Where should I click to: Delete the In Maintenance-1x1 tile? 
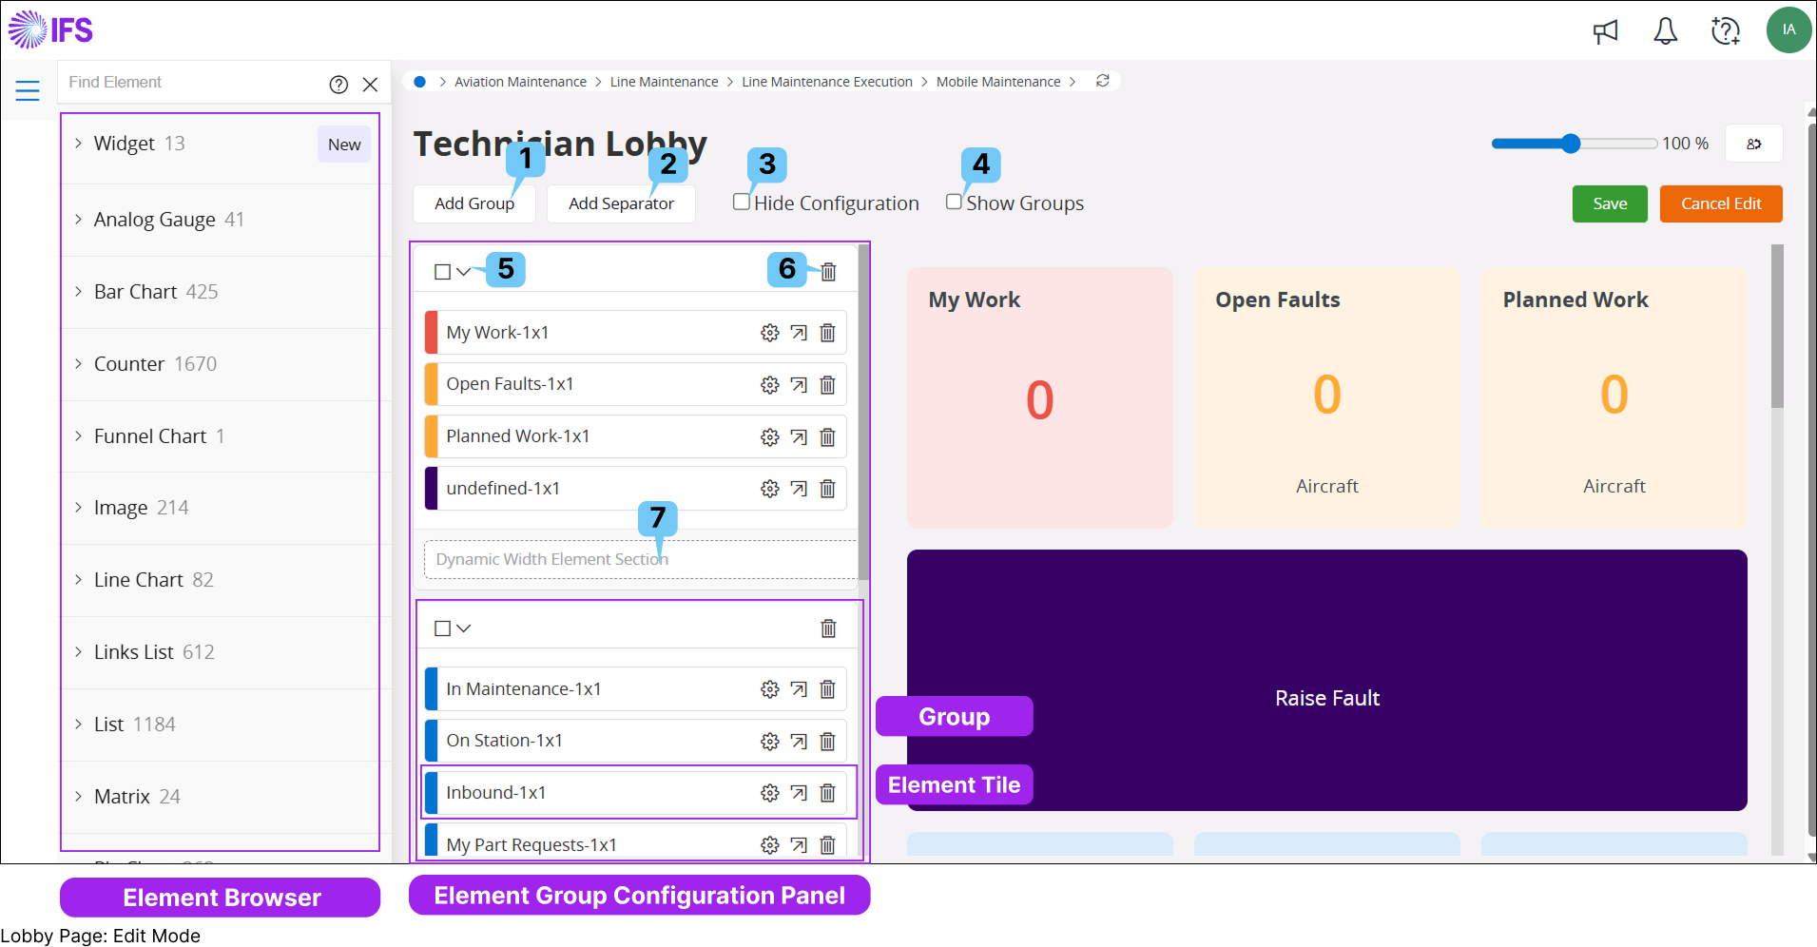point(828,689)
